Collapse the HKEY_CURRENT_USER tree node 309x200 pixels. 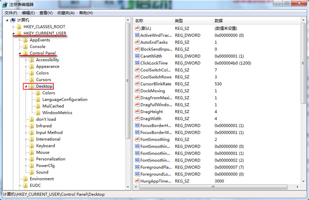14,34
